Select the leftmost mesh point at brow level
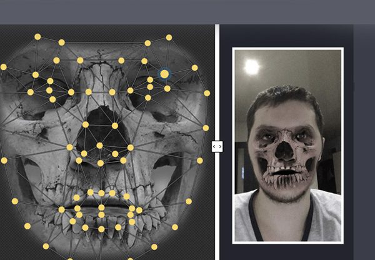Screen dimensions: 375x260 point(4,67)
